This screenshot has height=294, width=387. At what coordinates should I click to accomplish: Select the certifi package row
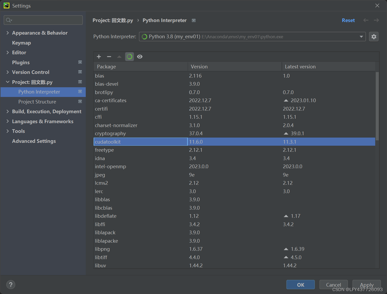coord(234,109)
